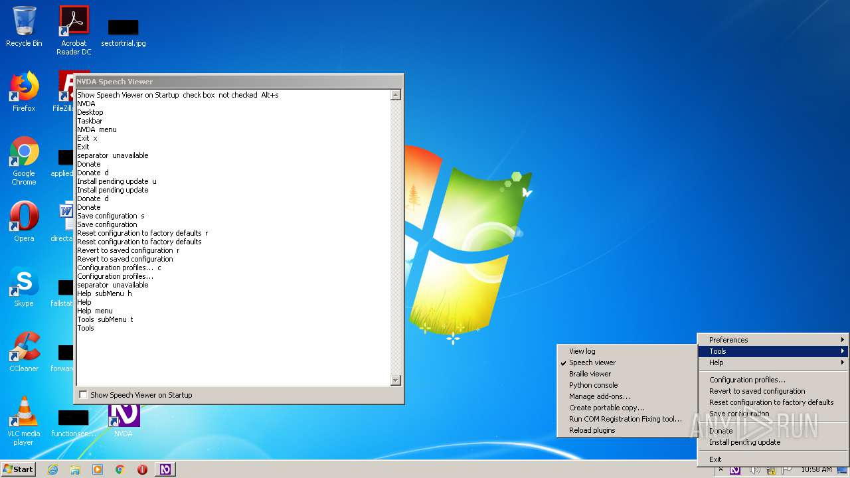Choose Exit in NVDA menu
The image size is (850, 478).
coord(773,459)
